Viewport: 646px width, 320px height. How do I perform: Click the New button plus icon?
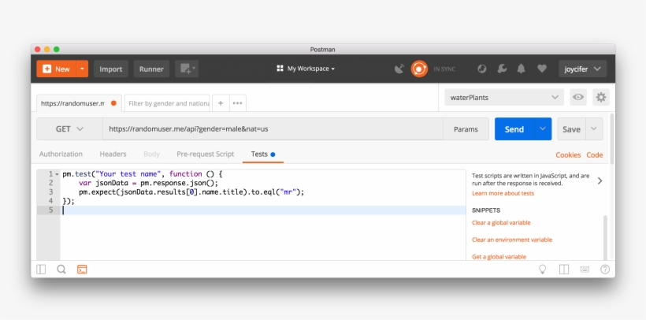click(x=46, y=69)
